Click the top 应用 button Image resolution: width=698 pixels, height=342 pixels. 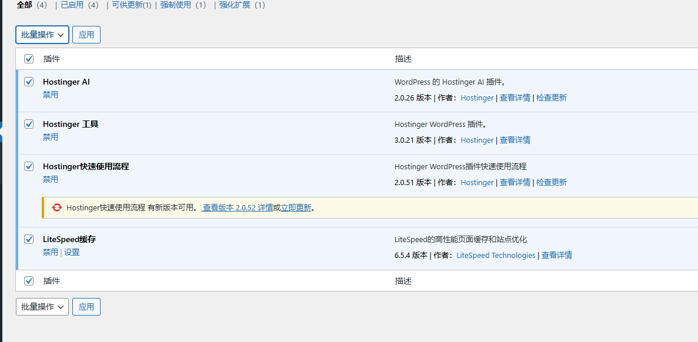86,35
